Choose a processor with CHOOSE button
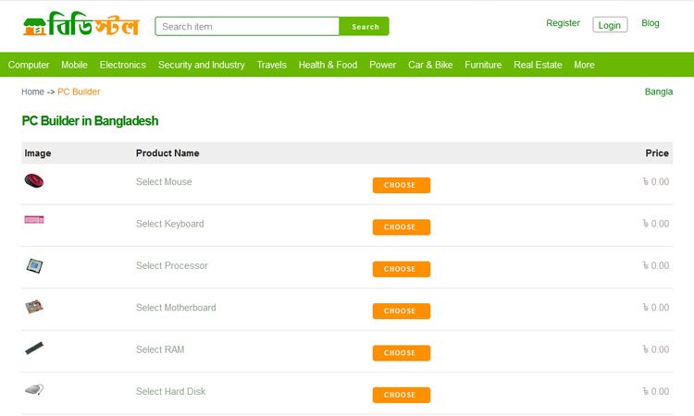This screenshot has height=416, width=694. click(x=401, y=269)
